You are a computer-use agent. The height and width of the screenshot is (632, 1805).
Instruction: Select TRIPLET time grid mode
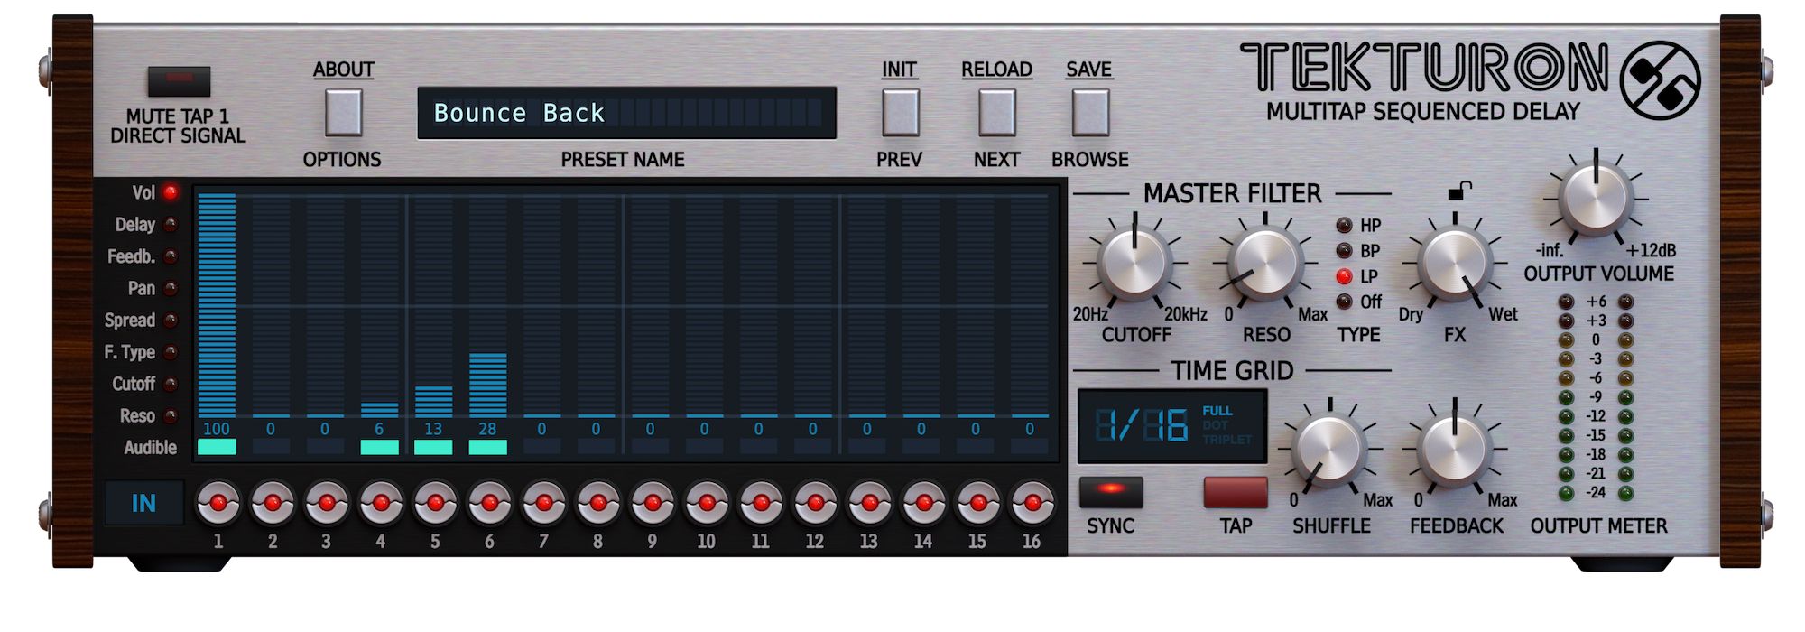(x=1226, y=440)
